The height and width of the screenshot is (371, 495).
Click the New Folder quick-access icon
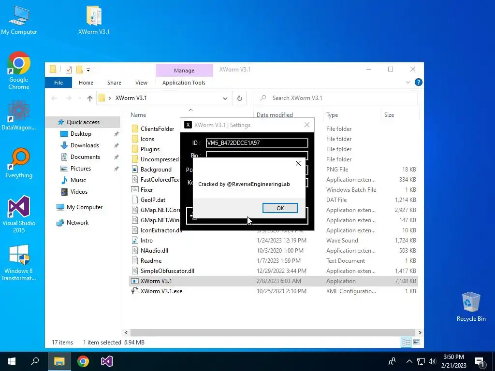click(x=79, y=70)
